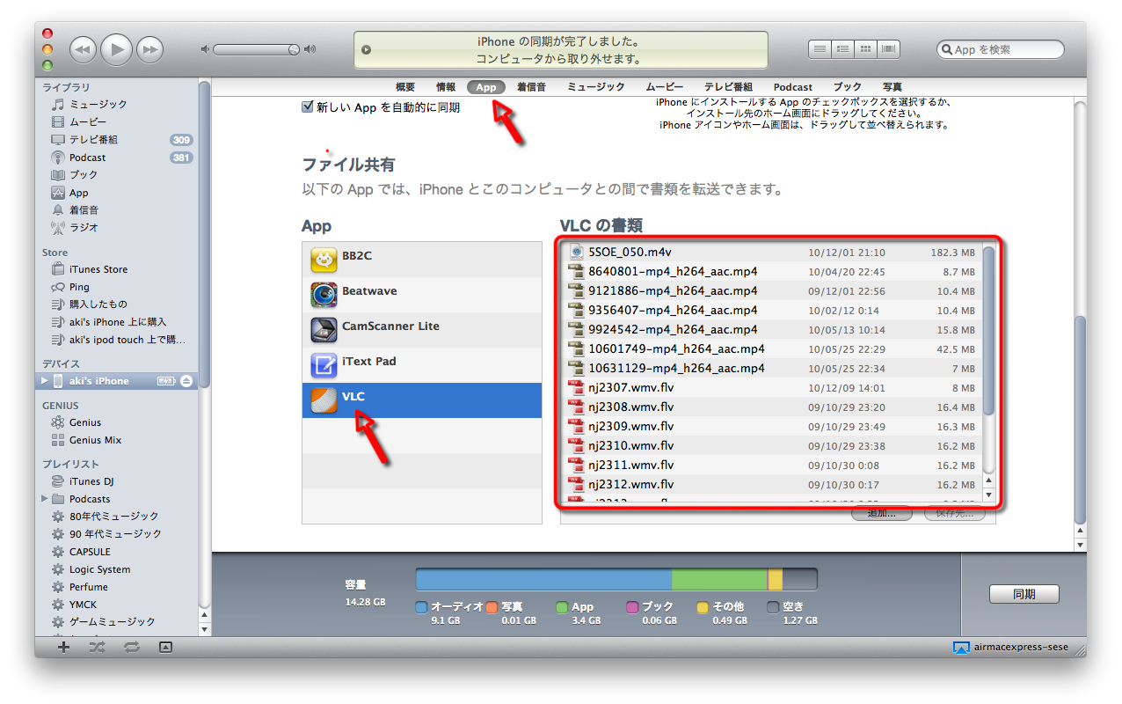This screenshot has height=704, width=1122.
Task: Adjust the volume slider
Action: pyautogui.click(x=258, y=49)
